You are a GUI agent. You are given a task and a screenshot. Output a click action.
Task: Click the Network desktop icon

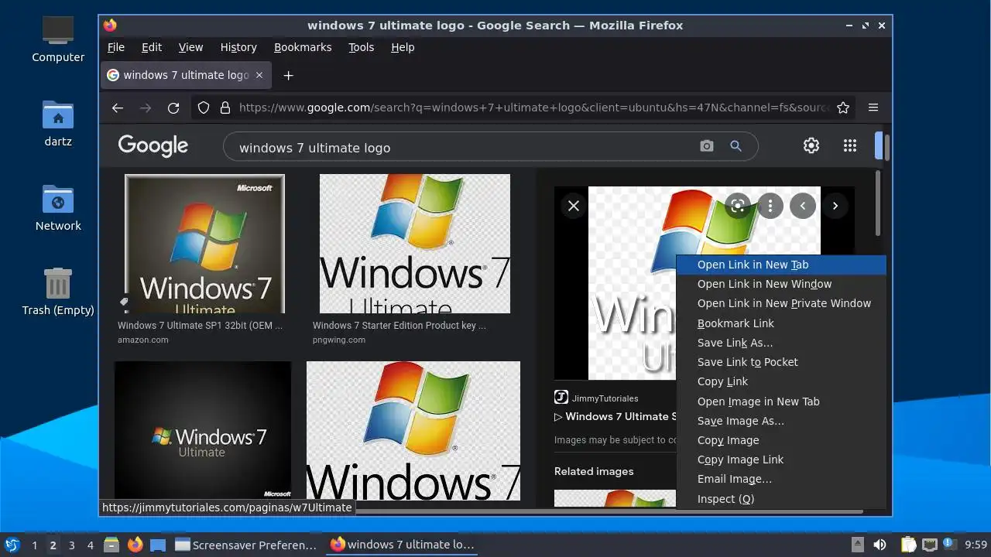[58, 207]
